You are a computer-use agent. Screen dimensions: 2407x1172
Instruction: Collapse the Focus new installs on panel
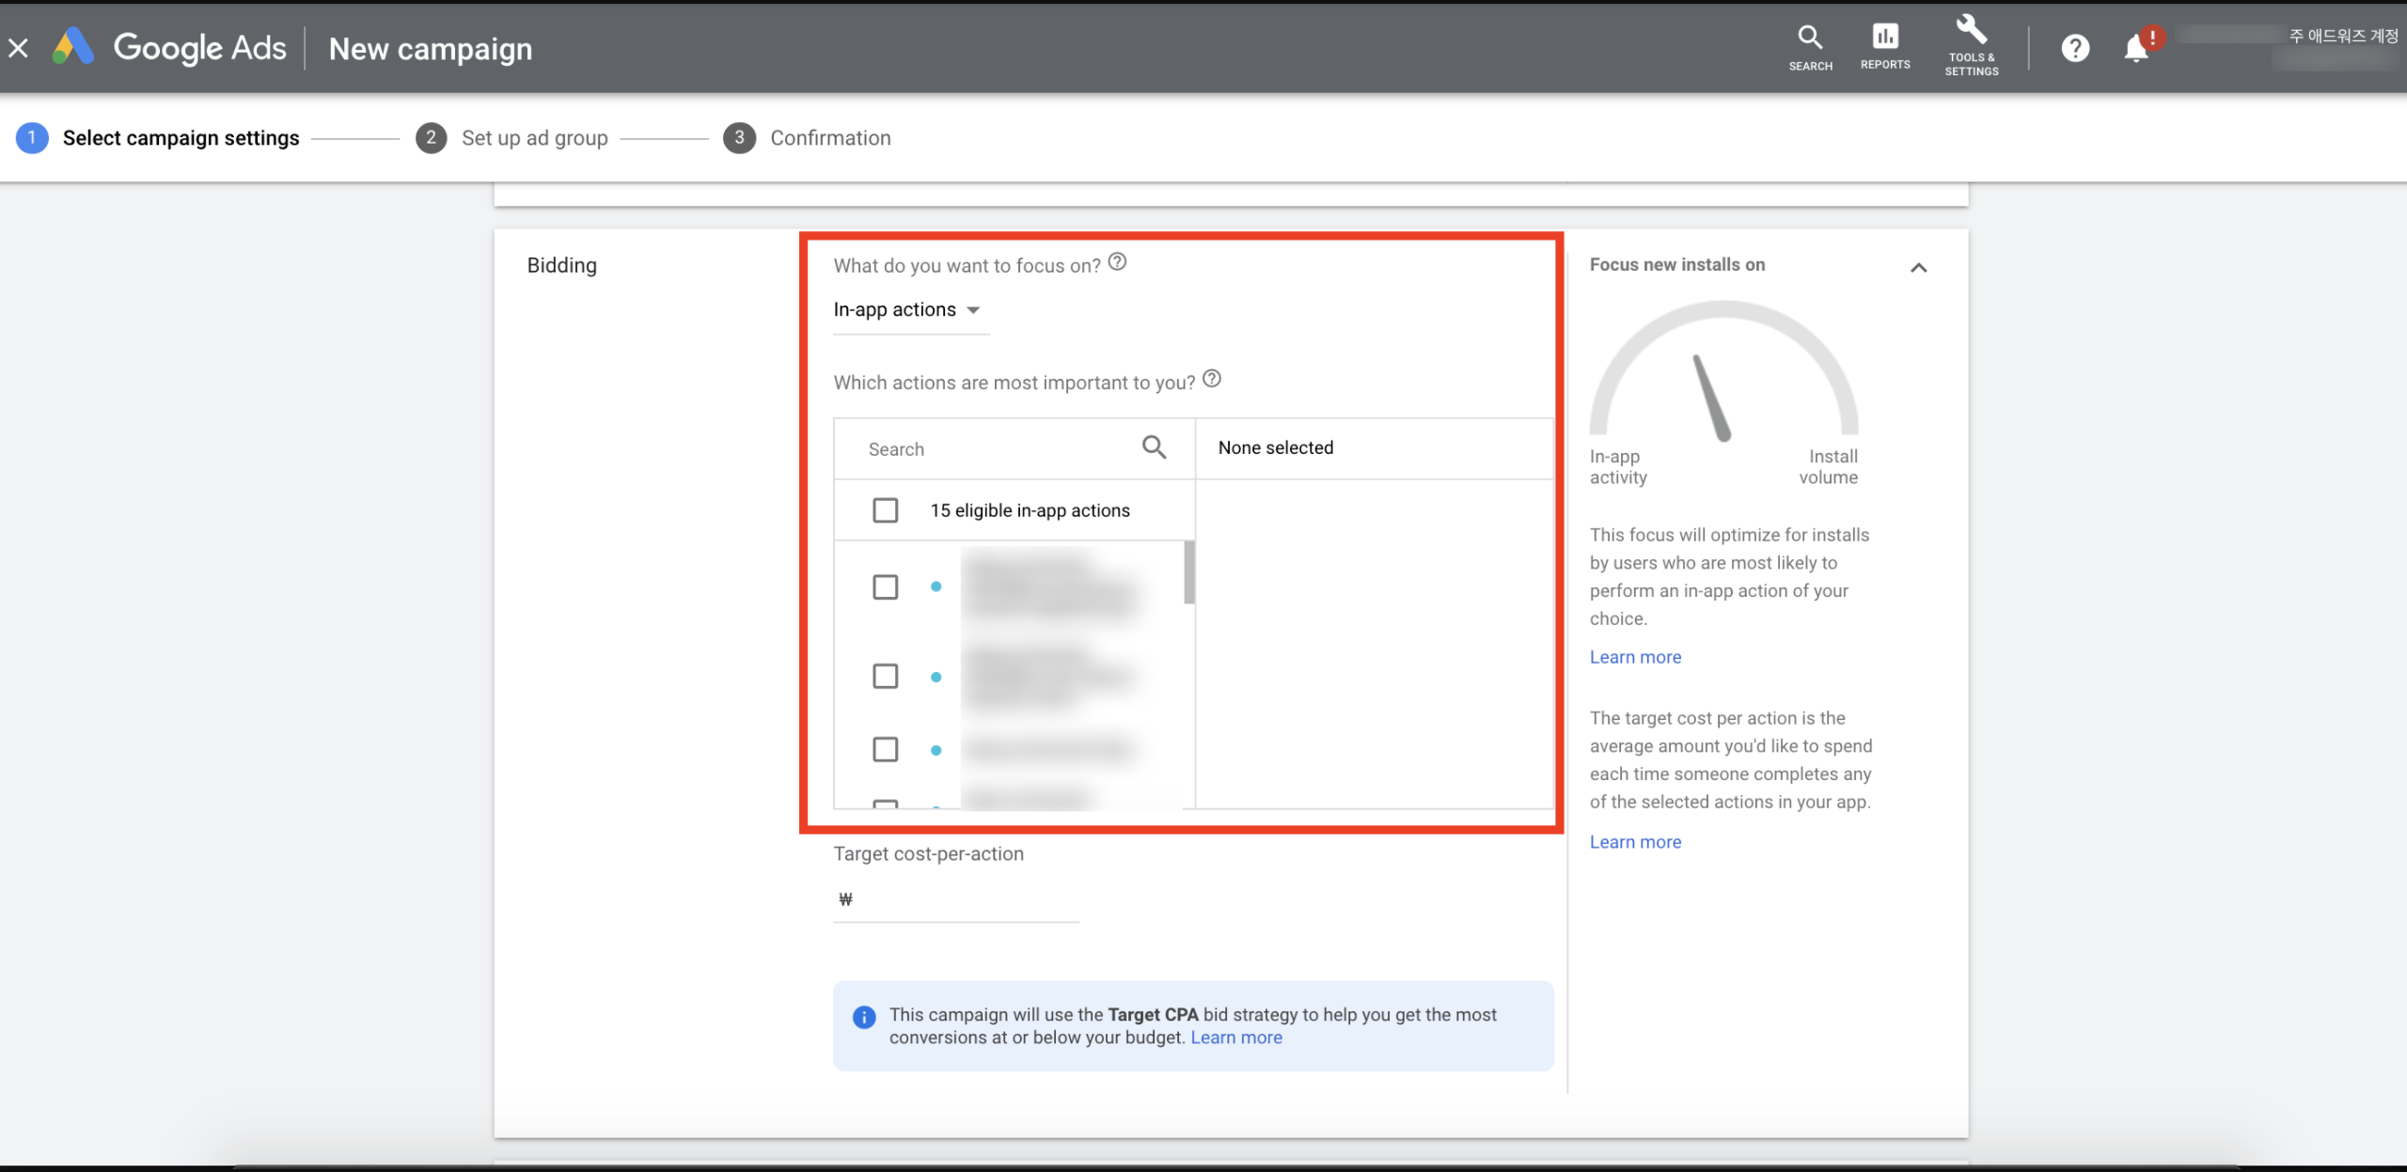pos(1918,268)
